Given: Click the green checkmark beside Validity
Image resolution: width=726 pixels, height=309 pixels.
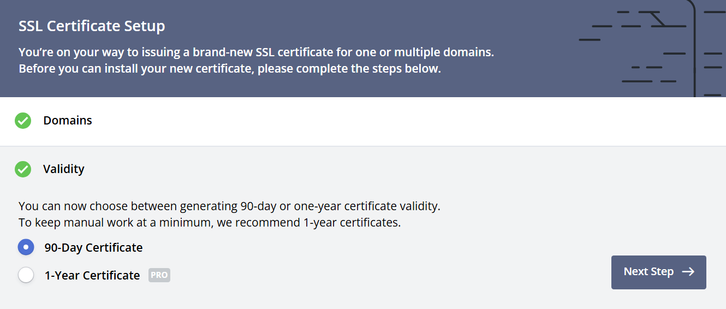Looking at the screenshot, I should (23, 169).
